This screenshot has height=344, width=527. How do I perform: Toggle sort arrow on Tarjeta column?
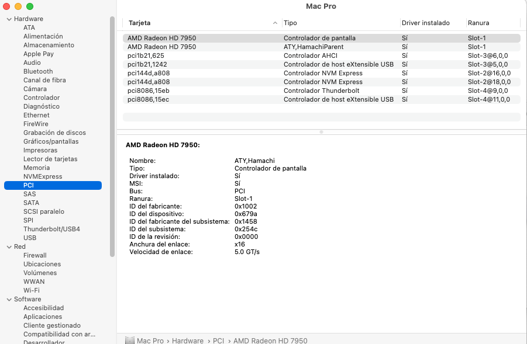click(x=275, y=23)
